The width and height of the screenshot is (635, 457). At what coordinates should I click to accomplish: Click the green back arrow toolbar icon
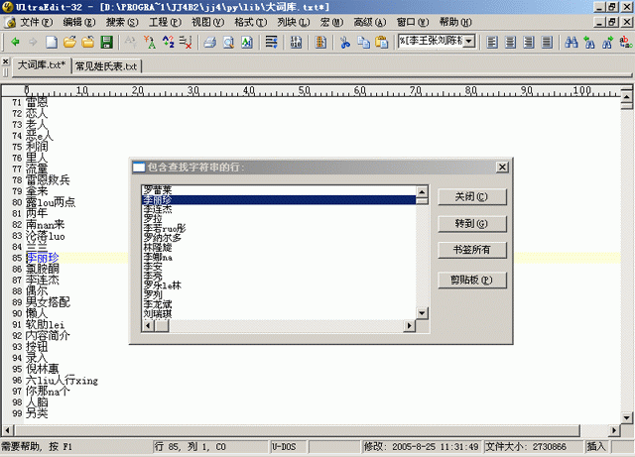[x=16, y=42]
